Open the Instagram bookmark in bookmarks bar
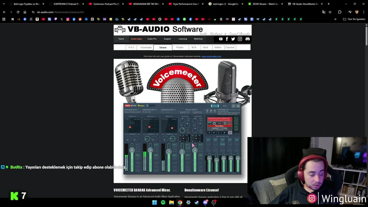Screen dimensions: 368x207 point(68,19)
